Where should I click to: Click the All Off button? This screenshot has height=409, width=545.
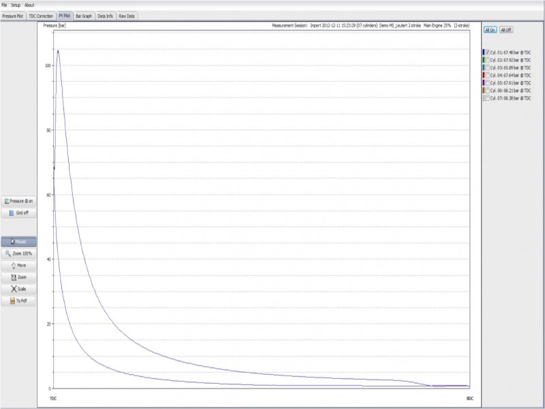(506, 30)
